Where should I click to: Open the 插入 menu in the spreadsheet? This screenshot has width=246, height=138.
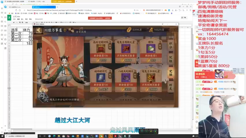[22, 19]
